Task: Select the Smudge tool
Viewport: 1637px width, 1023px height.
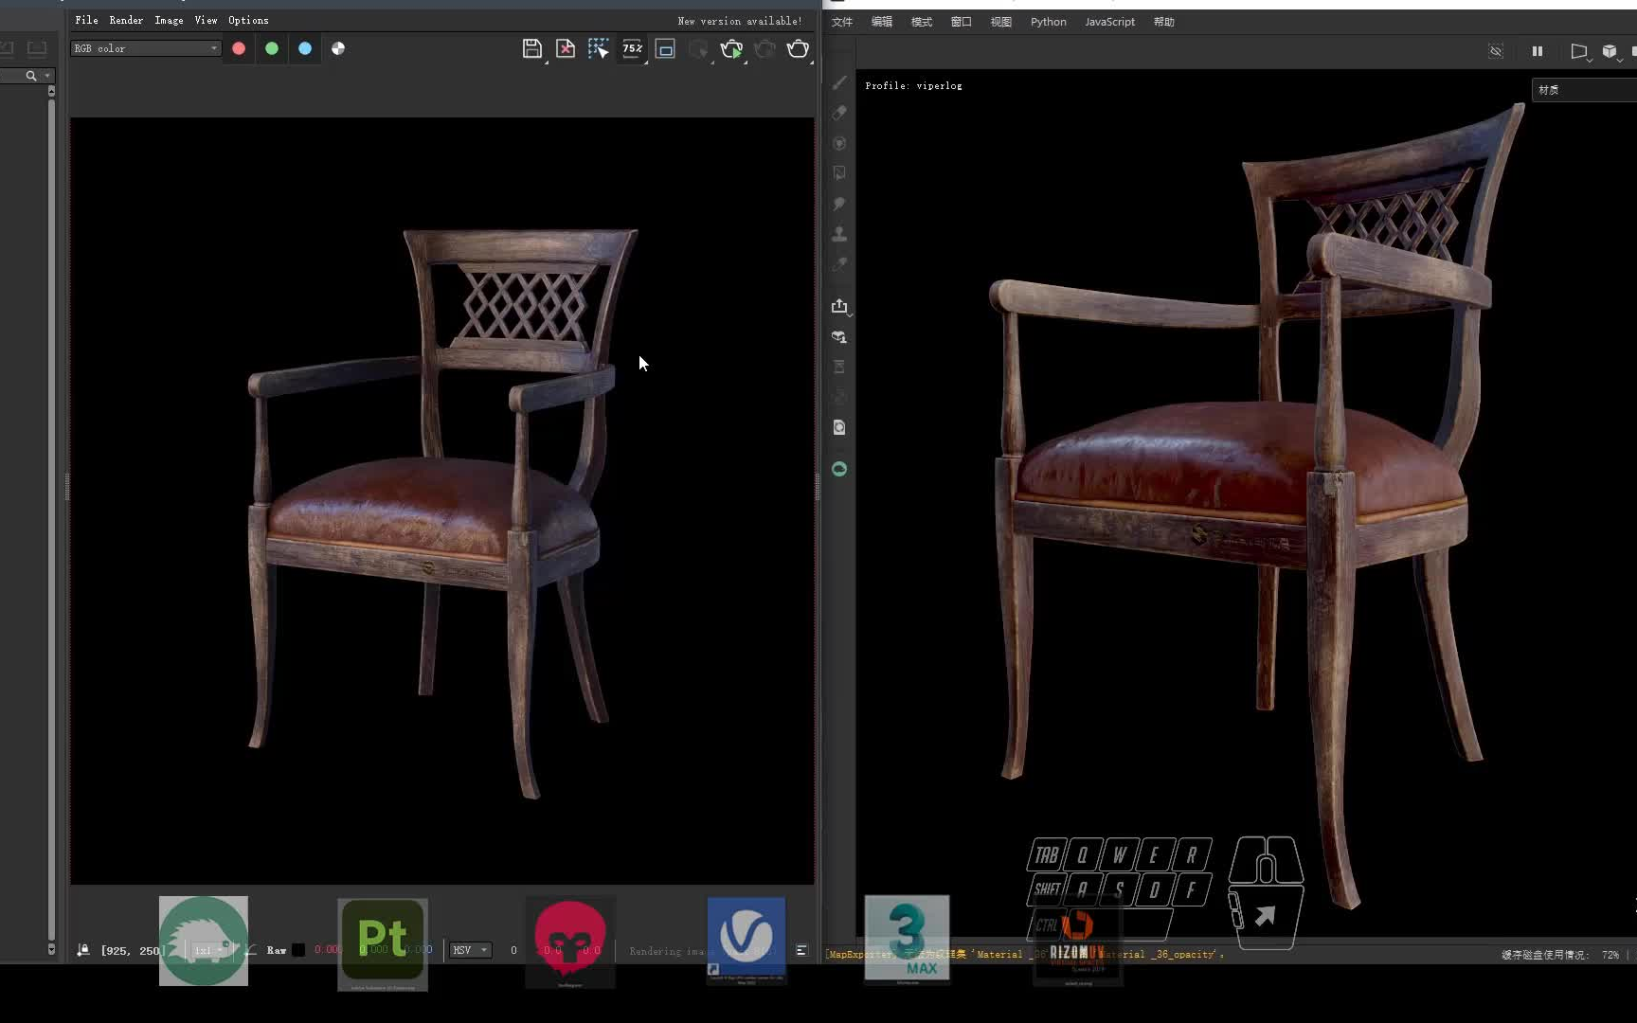Action: 839,204
